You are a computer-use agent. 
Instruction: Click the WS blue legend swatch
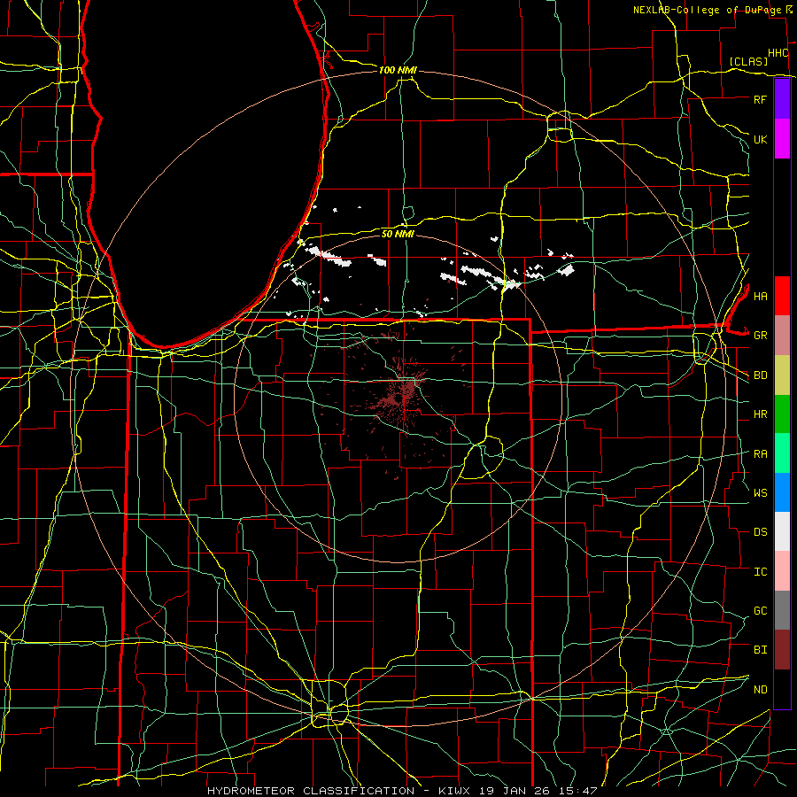tap(782, 492)
